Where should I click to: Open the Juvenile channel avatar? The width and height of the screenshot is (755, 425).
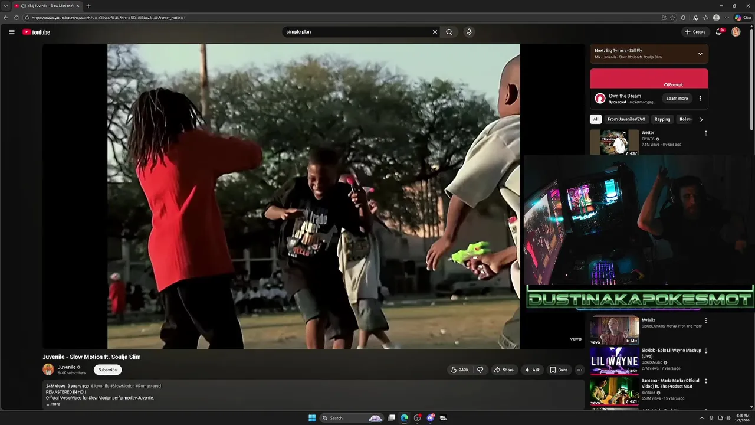(48, 370)
